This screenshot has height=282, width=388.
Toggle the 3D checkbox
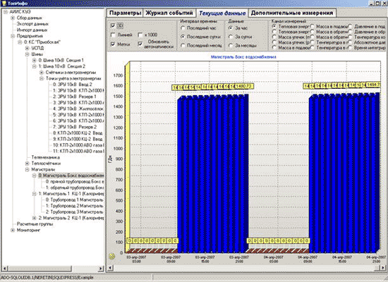pyautogui.click(x=113, y=25)
